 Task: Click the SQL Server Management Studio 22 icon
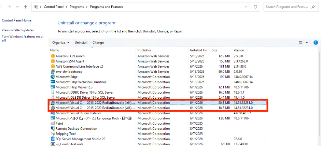[53, 139]
